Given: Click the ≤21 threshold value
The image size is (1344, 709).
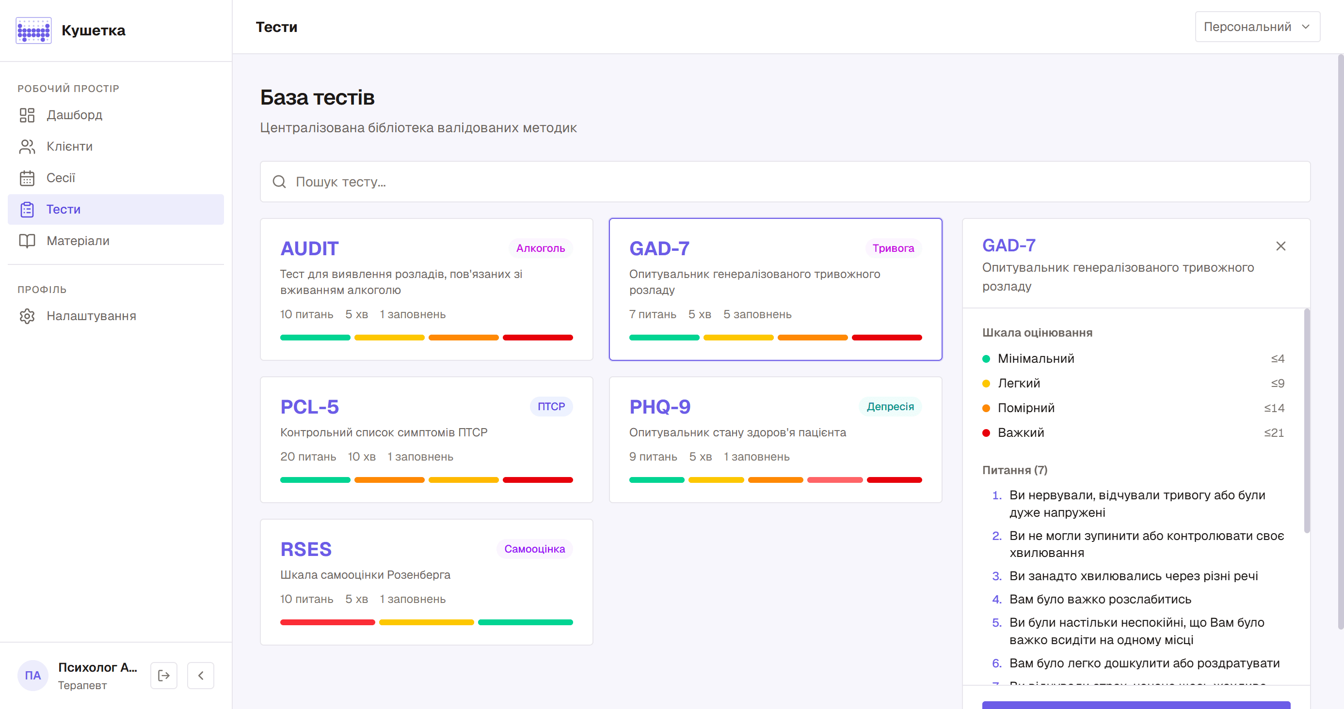Looking at the screenshot, I should pos(1274,432).
